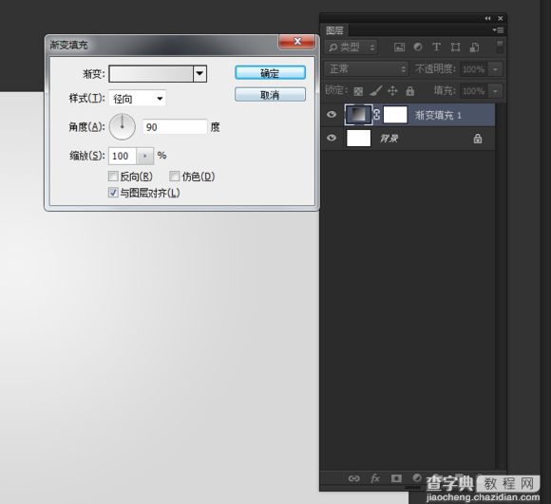This screenshot has height=504, width=551.
Task: Close the layers panel with X
Action: pos(500,18)
